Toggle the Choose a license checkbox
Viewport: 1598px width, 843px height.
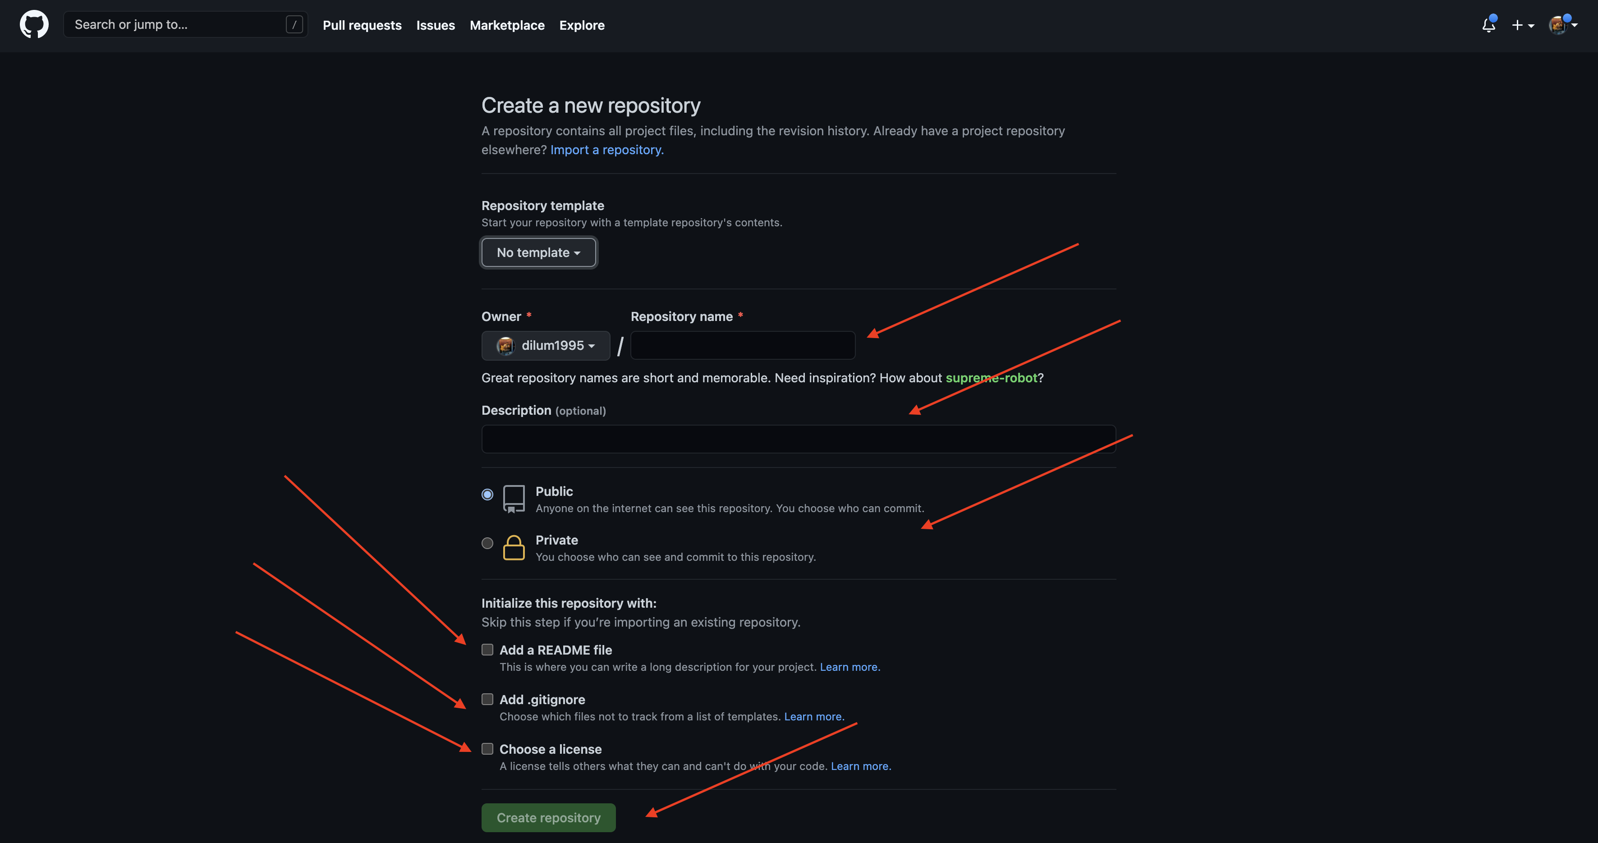(x=485, y=748)
